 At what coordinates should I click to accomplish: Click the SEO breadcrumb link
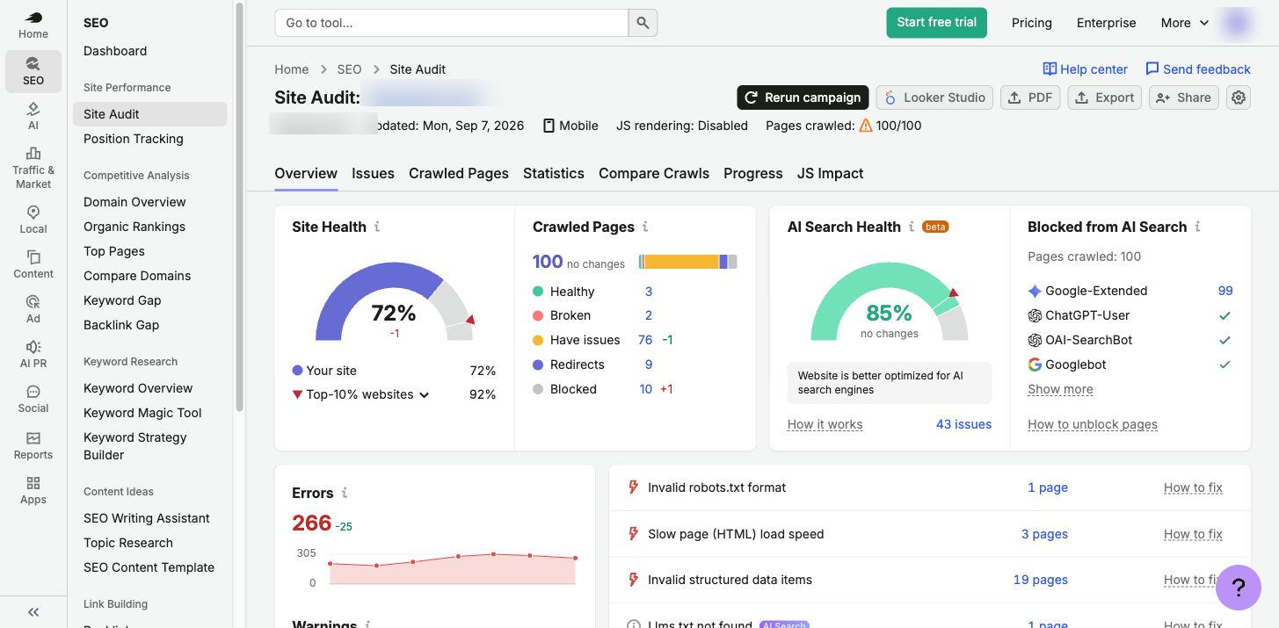[x=349, y=69]
